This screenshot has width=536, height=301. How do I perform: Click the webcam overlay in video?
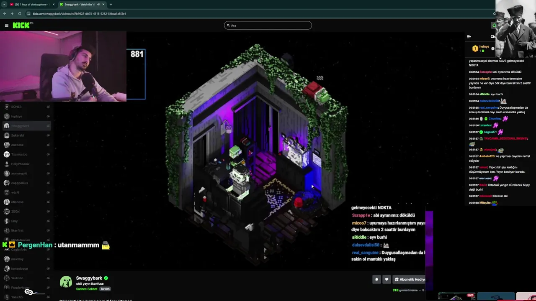(63, 66)
